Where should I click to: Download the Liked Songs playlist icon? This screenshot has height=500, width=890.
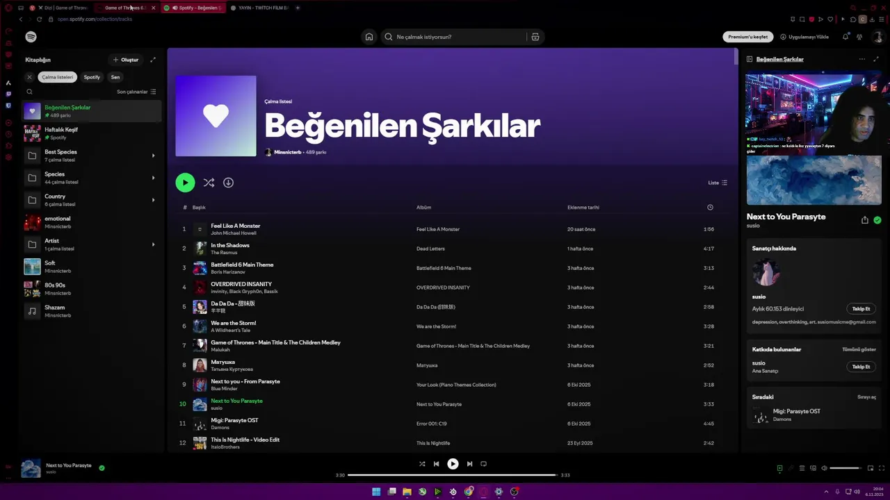pos(228,183)
